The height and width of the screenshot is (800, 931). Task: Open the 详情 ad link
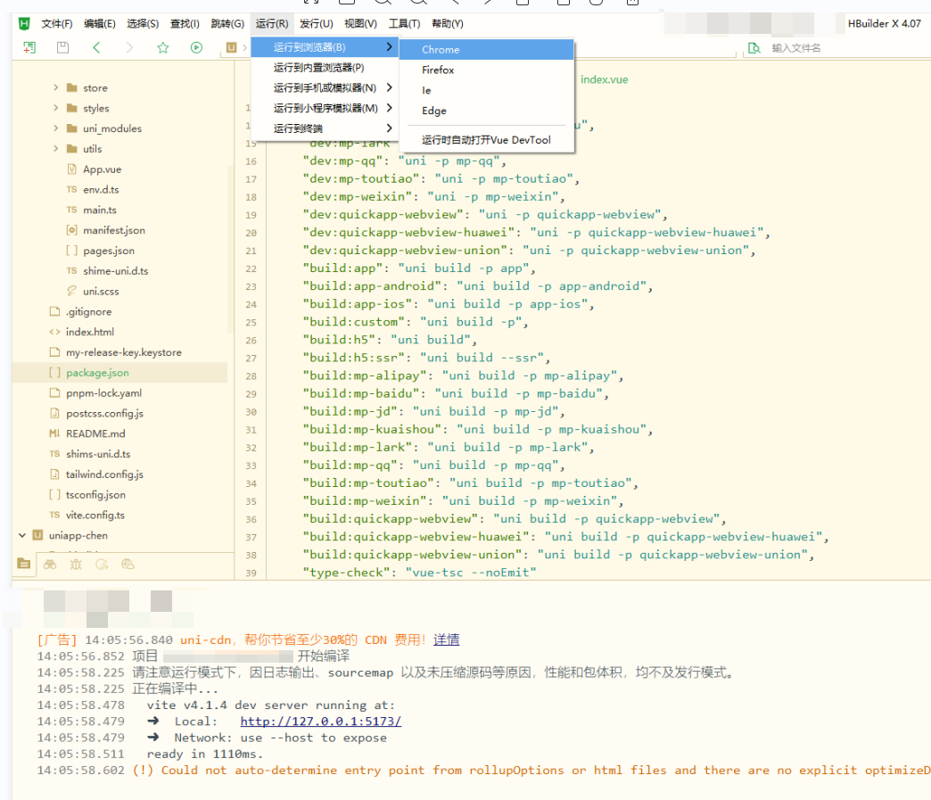(447, 639)
